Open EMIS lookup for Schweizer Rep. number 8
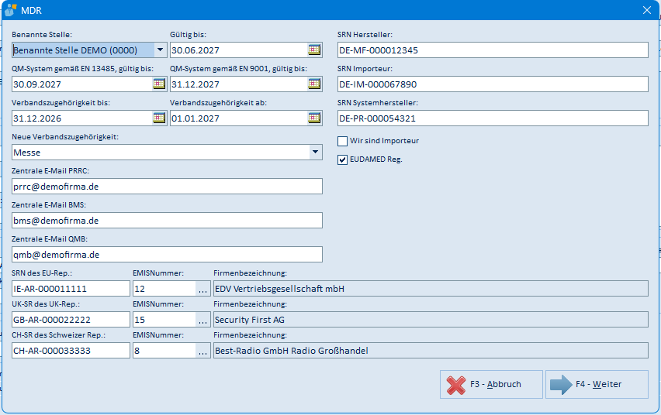Viewport: 661px width, 415px height. coord(202,351)
